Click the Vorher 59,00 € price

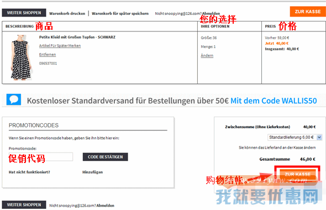(277, 38)
